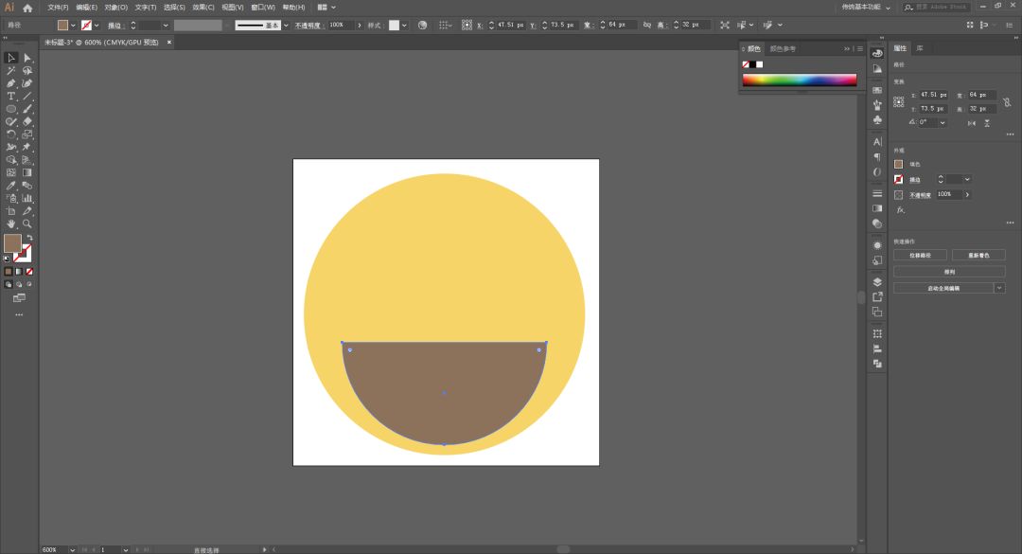Select the Direct Selection tool
This screenshot has height=554, width=1022.
[x=27, y=58]
